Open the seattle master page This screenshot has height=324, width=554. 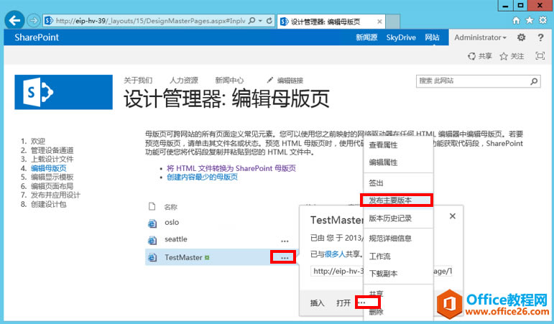point(176,239)
